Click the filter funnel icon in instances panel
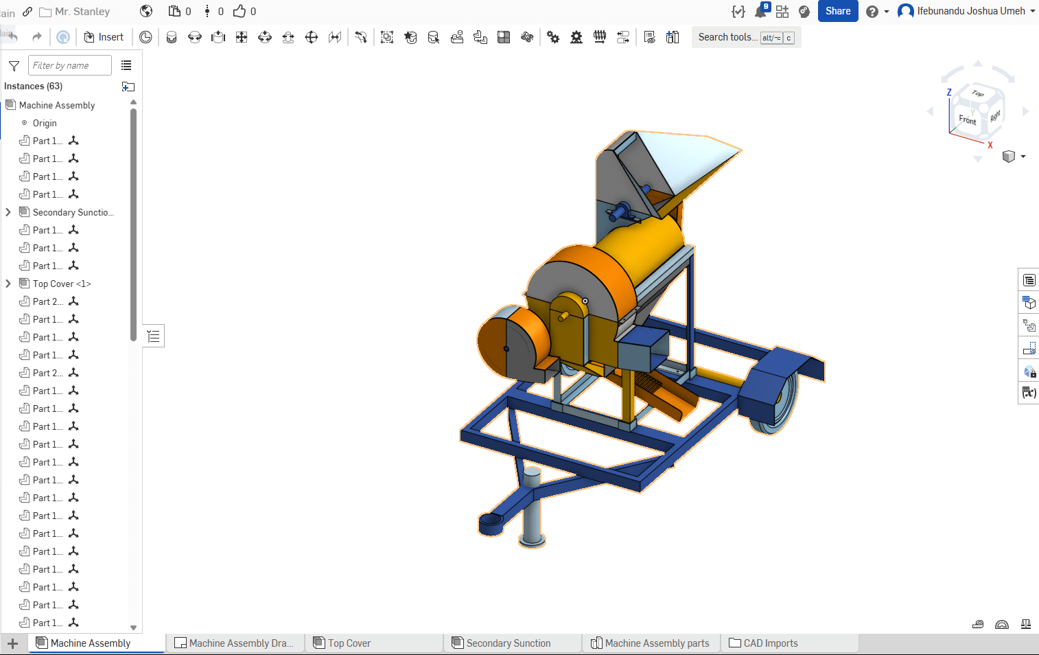The image size is (1039, 655). (x=14, y=66)
